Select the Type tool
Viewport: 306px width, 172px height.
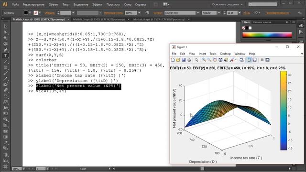5,55
